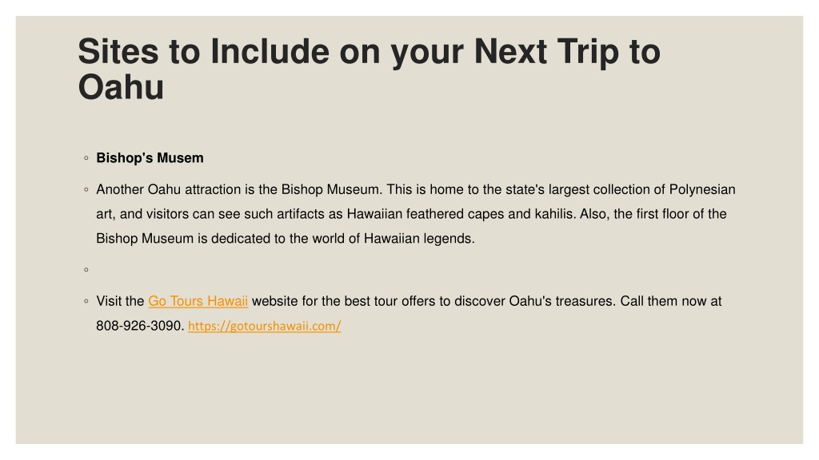Click the phrase 'Hawaiian legends'
The width and height of the screenshot is (819, 460).
pos(417,239)
